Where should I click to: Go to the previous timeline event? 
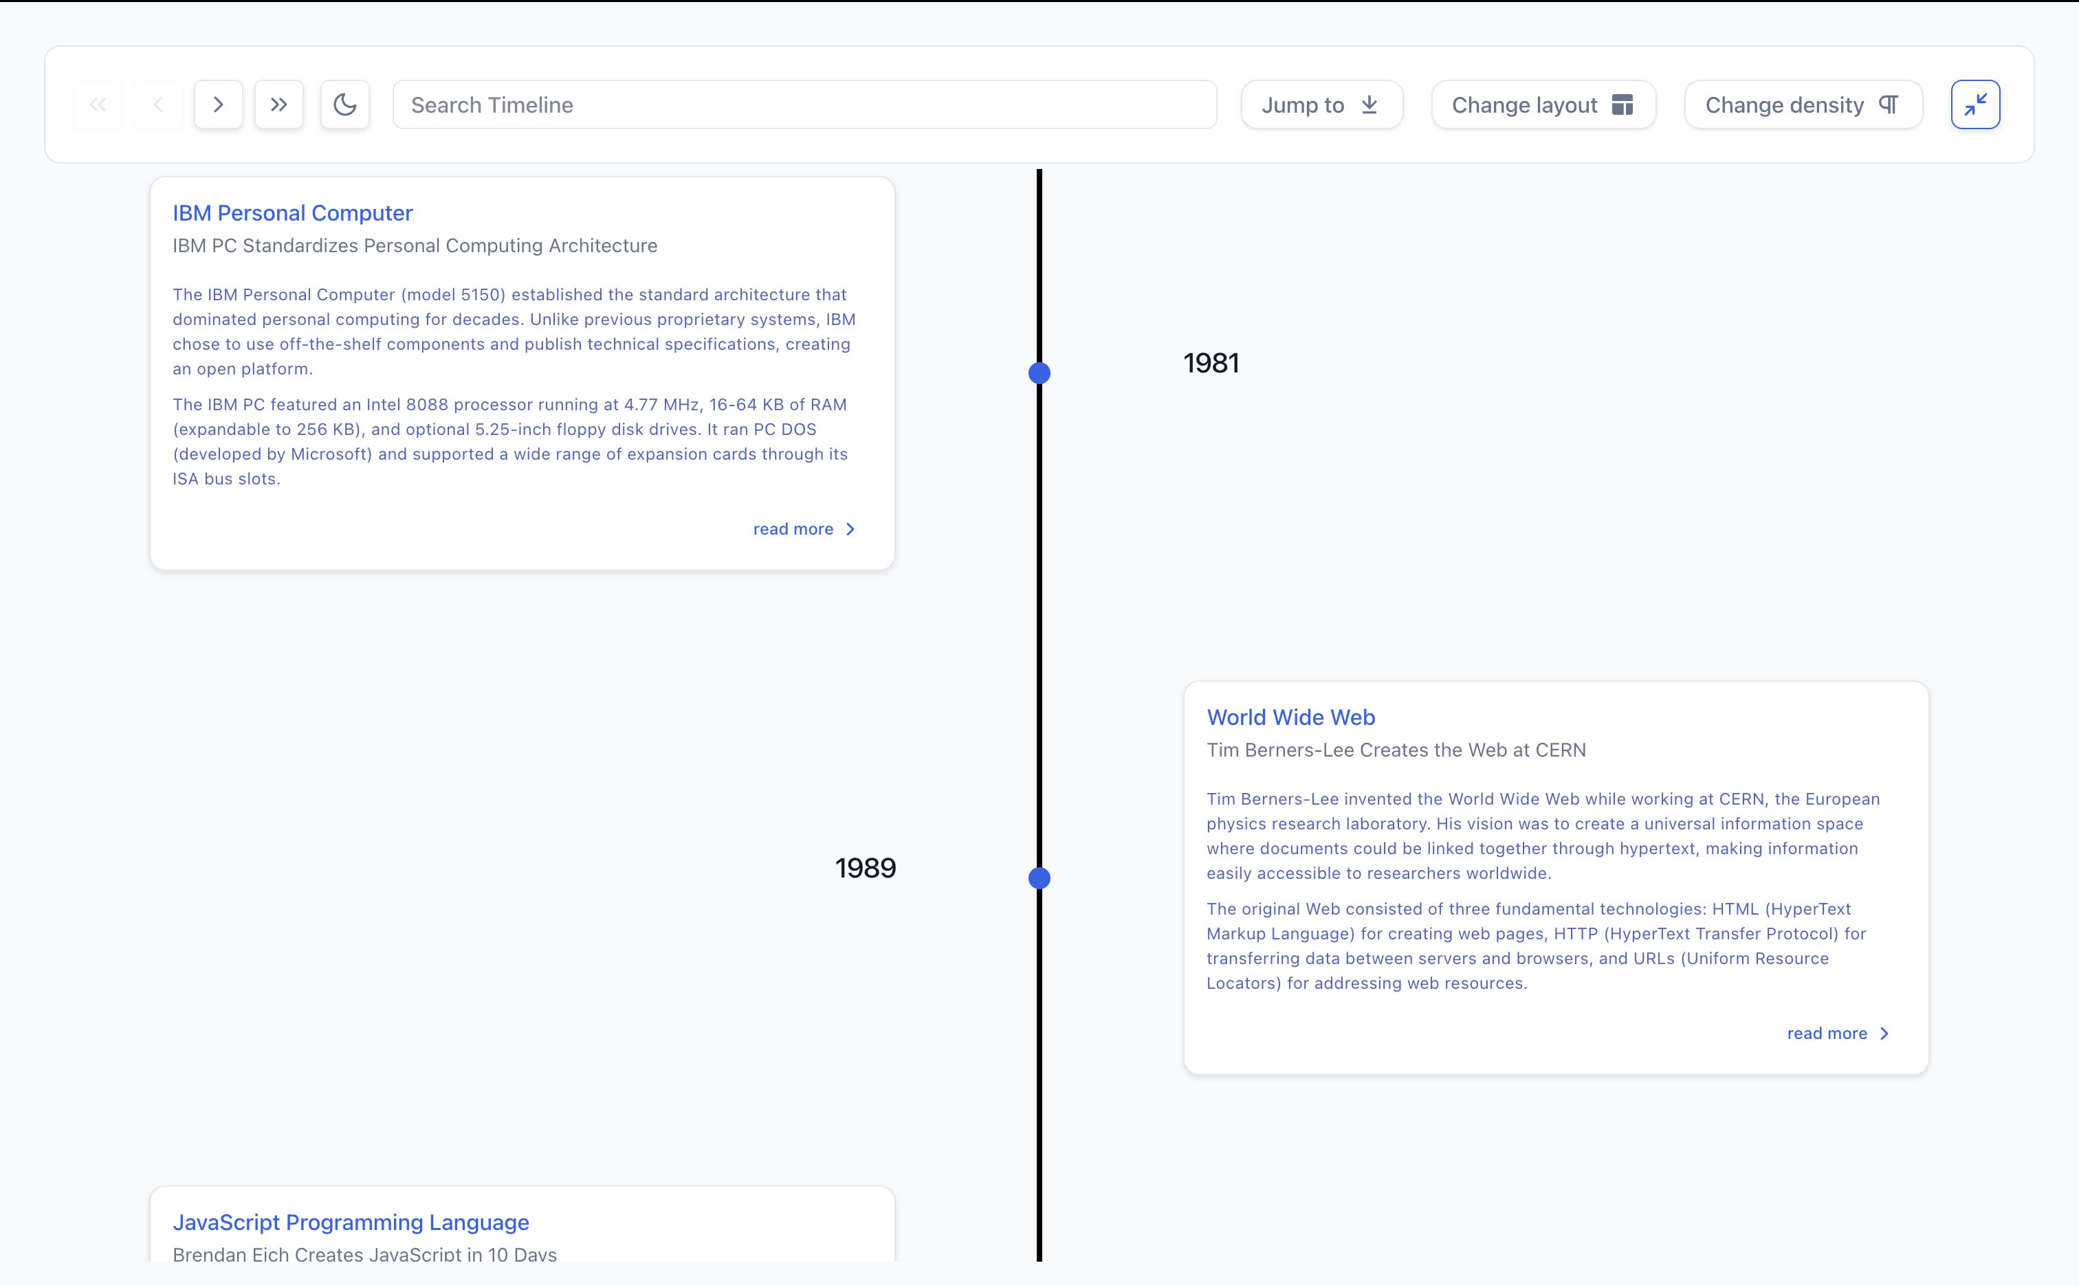pyautogui.click(x=158, y=104)
